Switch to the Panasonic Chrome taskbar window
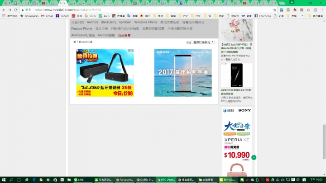 (125, 180)
